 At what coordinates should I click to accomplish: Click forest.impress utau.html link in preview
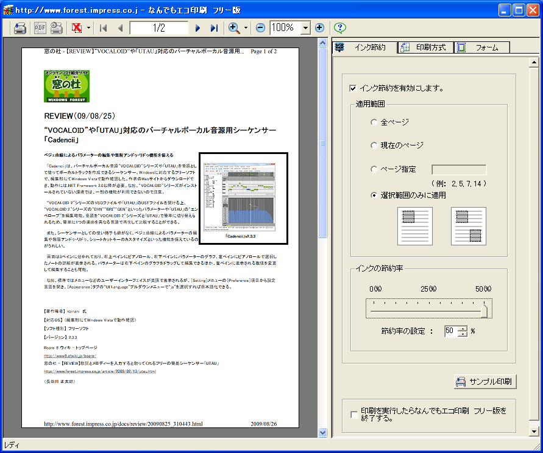click(x=100, y=371)
